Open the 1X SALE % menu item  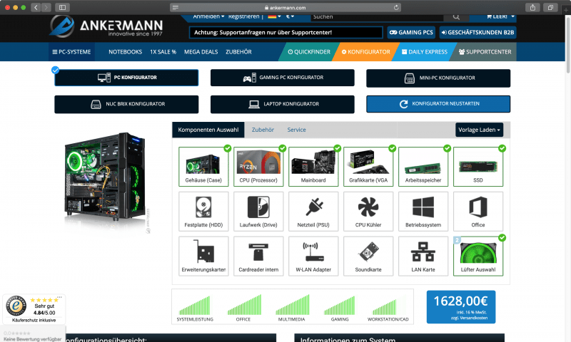point(163,52)
